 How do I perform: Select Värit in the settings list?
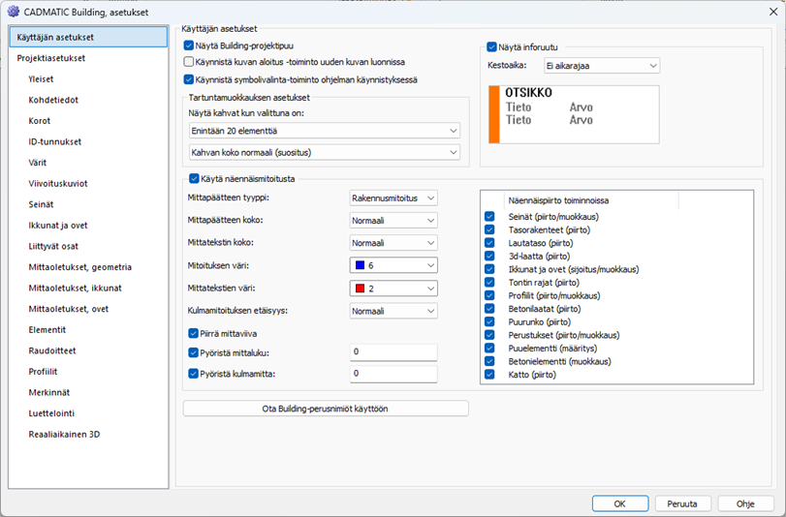coord(38,163)
